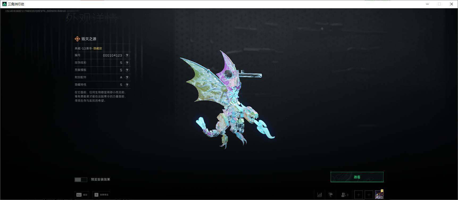Viewport: 458px width, 200px height.
Task: Open the friends icon showing 3
Action: click(344, 195)
